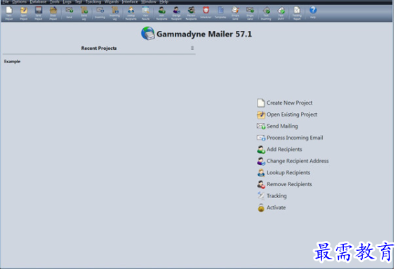
Task: Click the New Project toolbar icon
Action: pyautogui.click(x=9, y=13)
